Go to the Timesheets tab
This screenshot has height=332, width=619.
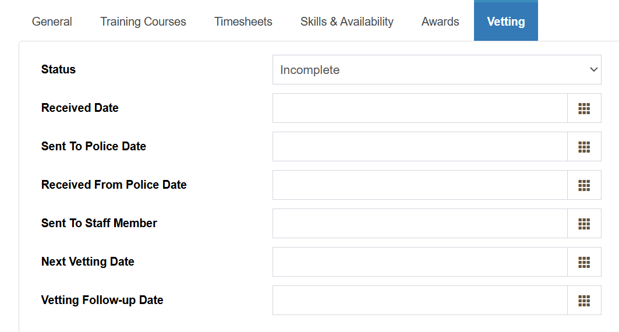pyautogui.click(x=243, y=22)
